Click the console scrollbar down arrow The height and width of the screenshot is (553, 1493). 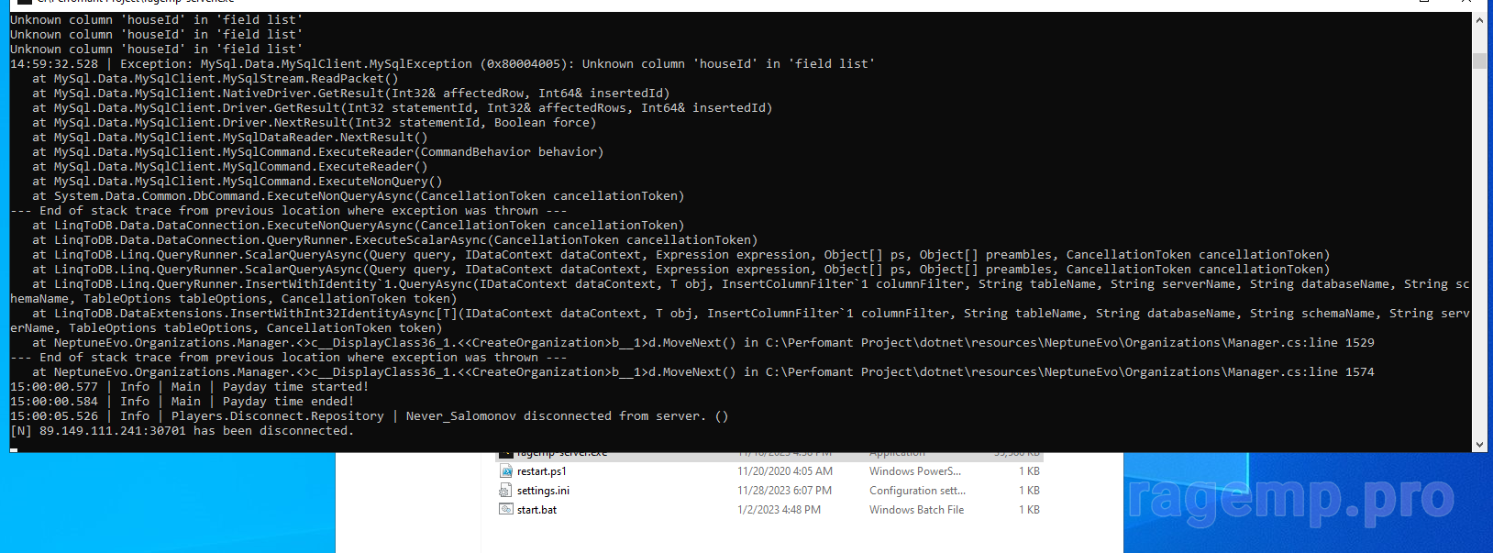click(x=1479, y=445)
